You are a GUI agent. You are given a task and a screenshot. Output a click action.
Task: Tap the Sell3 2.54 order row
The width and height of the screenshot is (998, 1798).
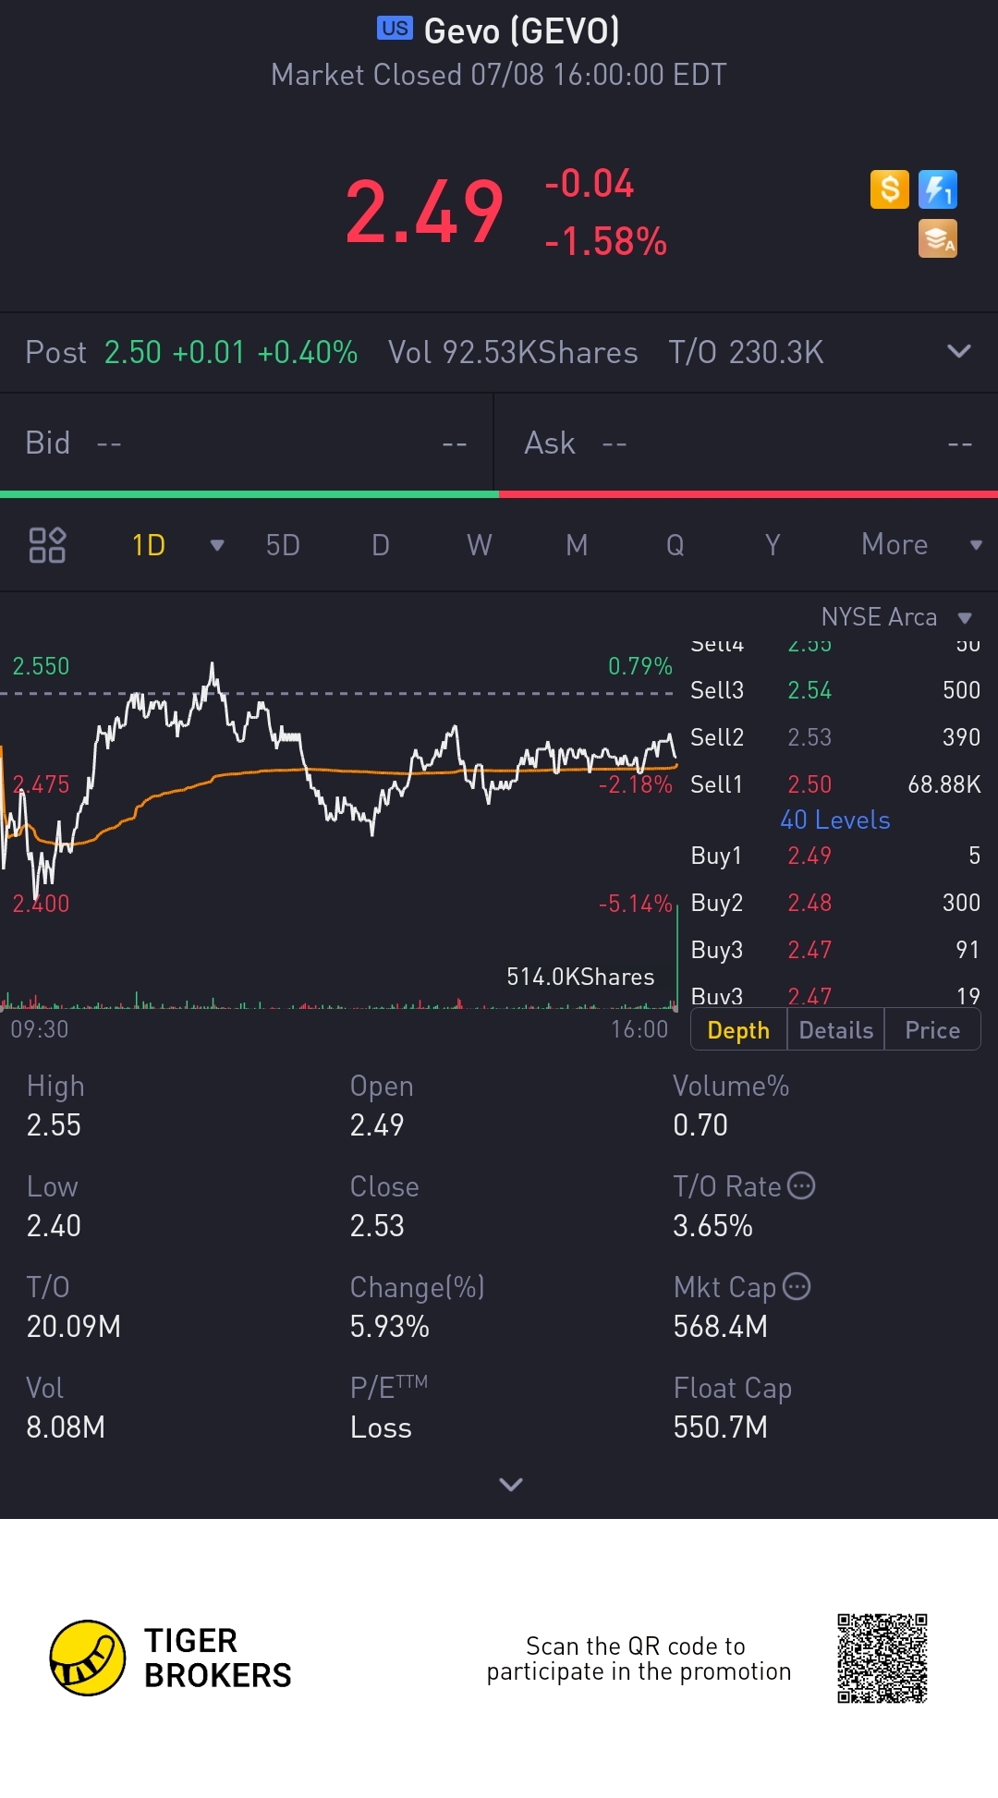835,690
